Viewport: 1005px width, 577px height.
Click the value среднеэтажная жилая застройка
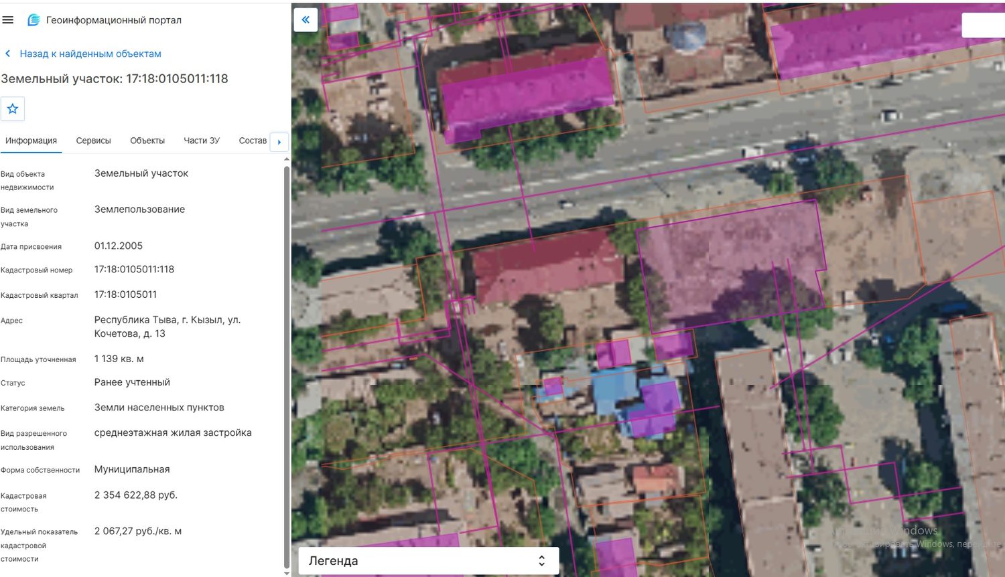pos(173,433)
